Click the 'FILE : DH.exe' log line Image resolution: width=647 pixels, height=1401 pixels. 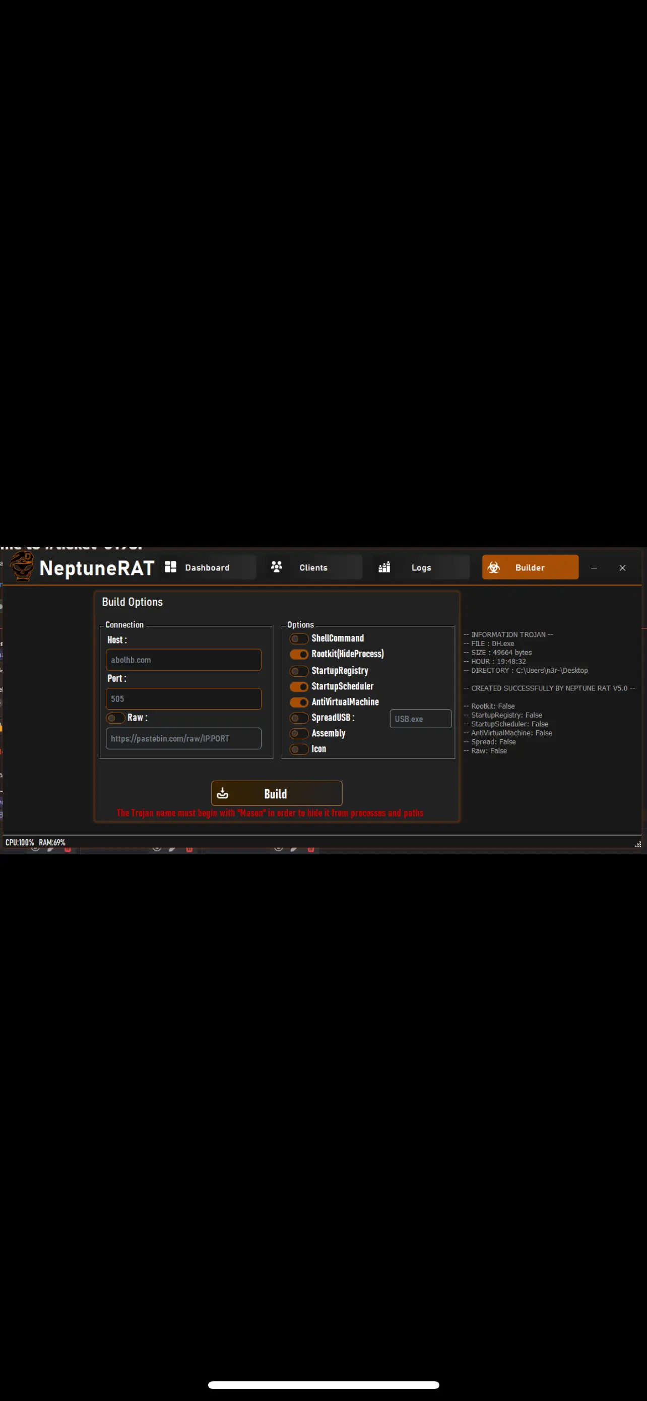click(x=489, y=644)
